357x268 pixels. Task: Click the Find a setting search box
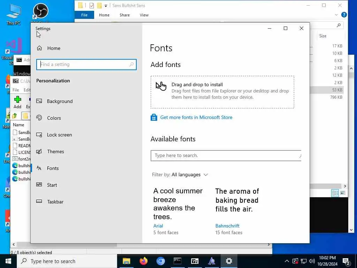click(86, 65)
